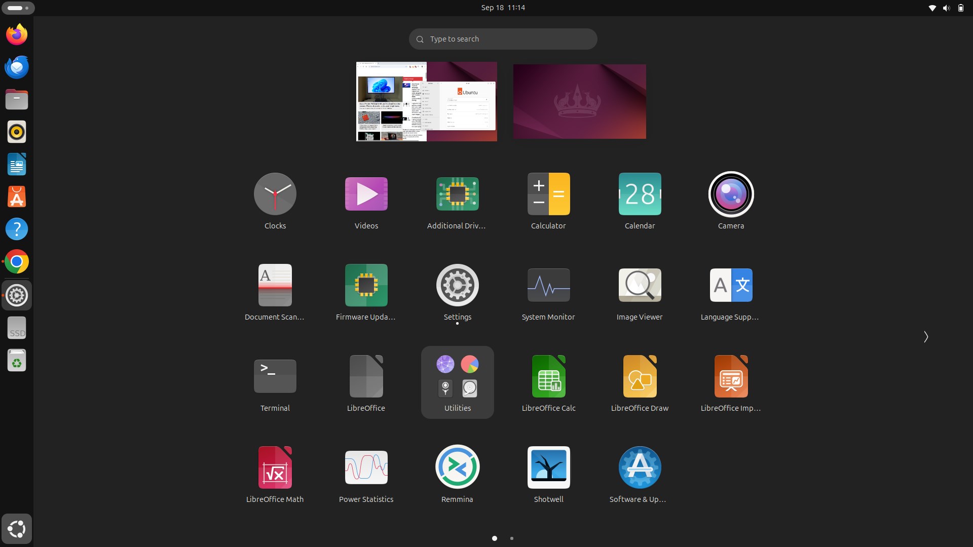
Task: Open LibreOffice Writer from the dock
Action: click(x=17, y=164)
